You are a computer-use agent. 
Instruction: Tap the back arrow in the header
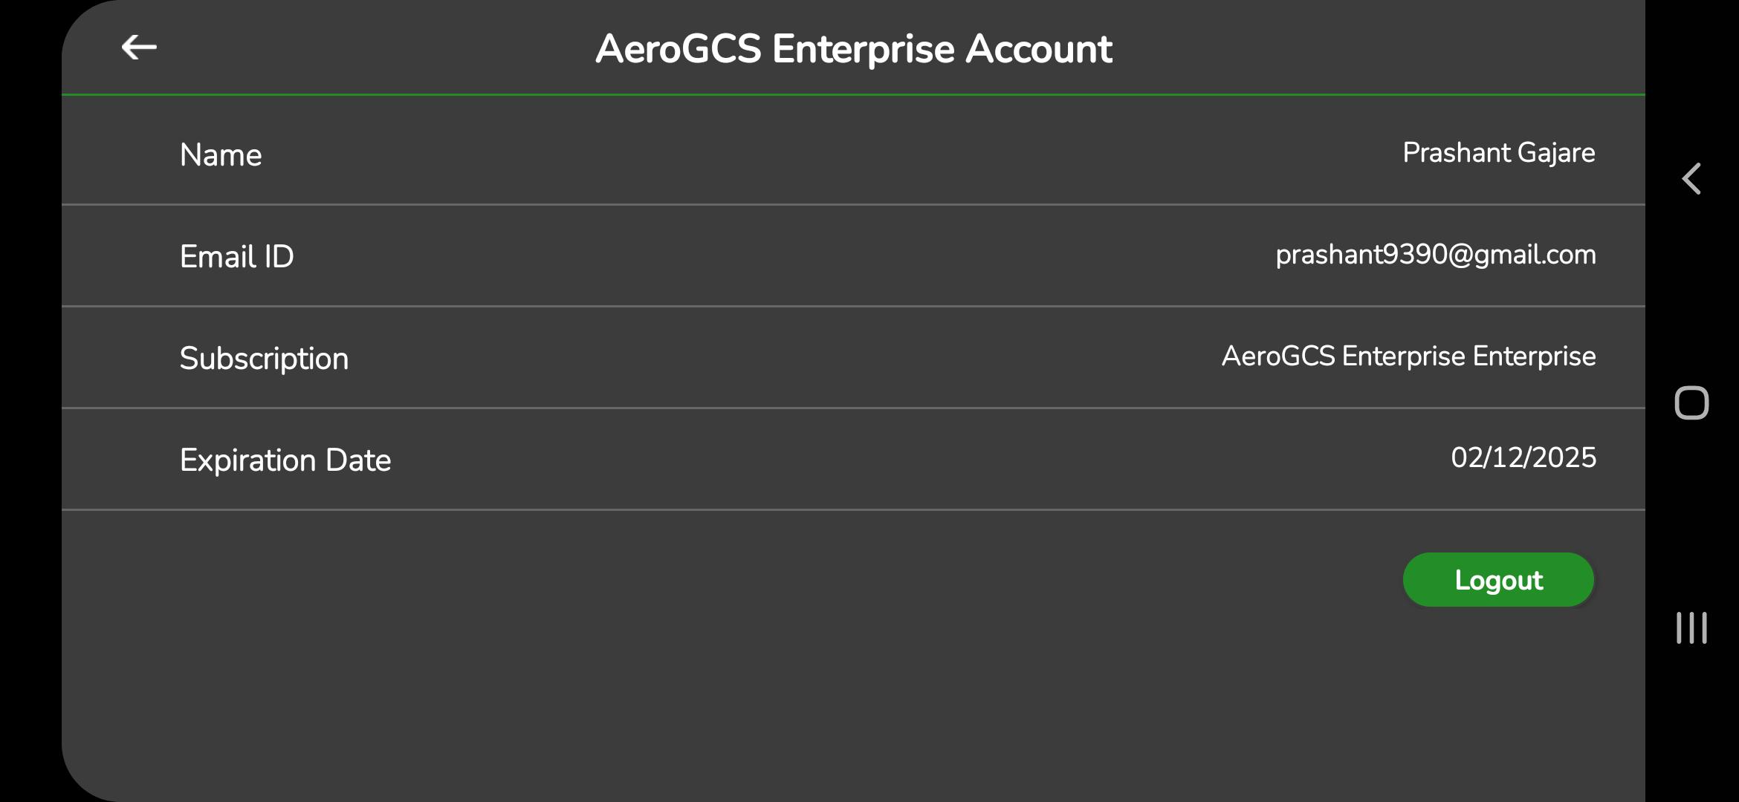pos(139,48)
